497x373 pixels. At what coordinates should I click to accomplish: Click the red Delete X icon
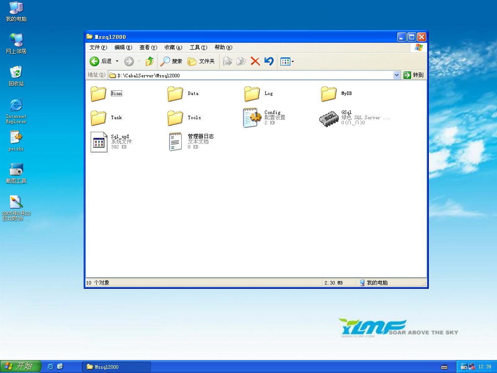[255, 61]
